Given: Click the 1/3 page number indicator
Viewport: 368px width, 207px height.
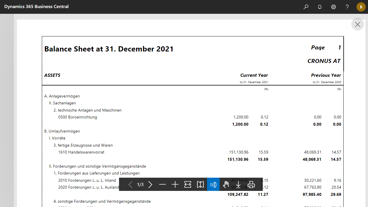Looking at the screenshot, I should click(x=140, y=185).
